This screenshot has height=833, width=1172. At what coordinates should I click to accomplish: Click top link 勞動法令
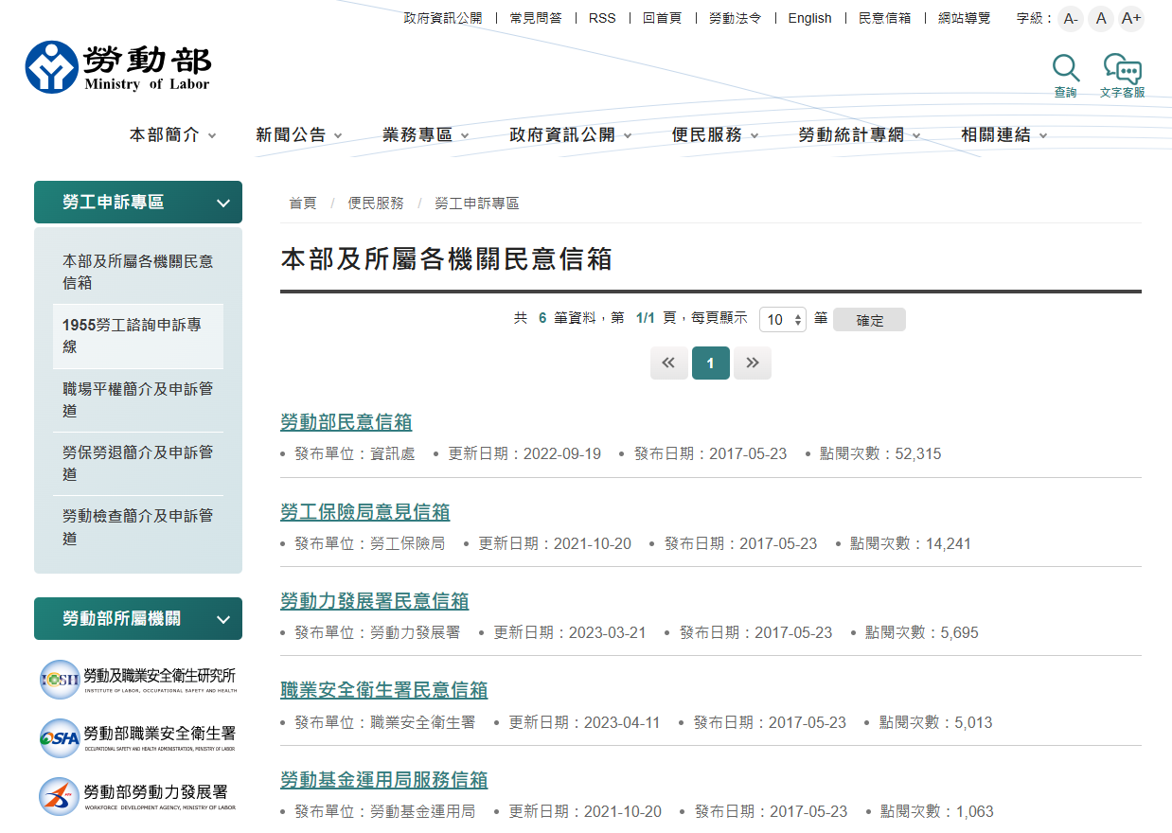pyautogui.click(x=735, y=18)
